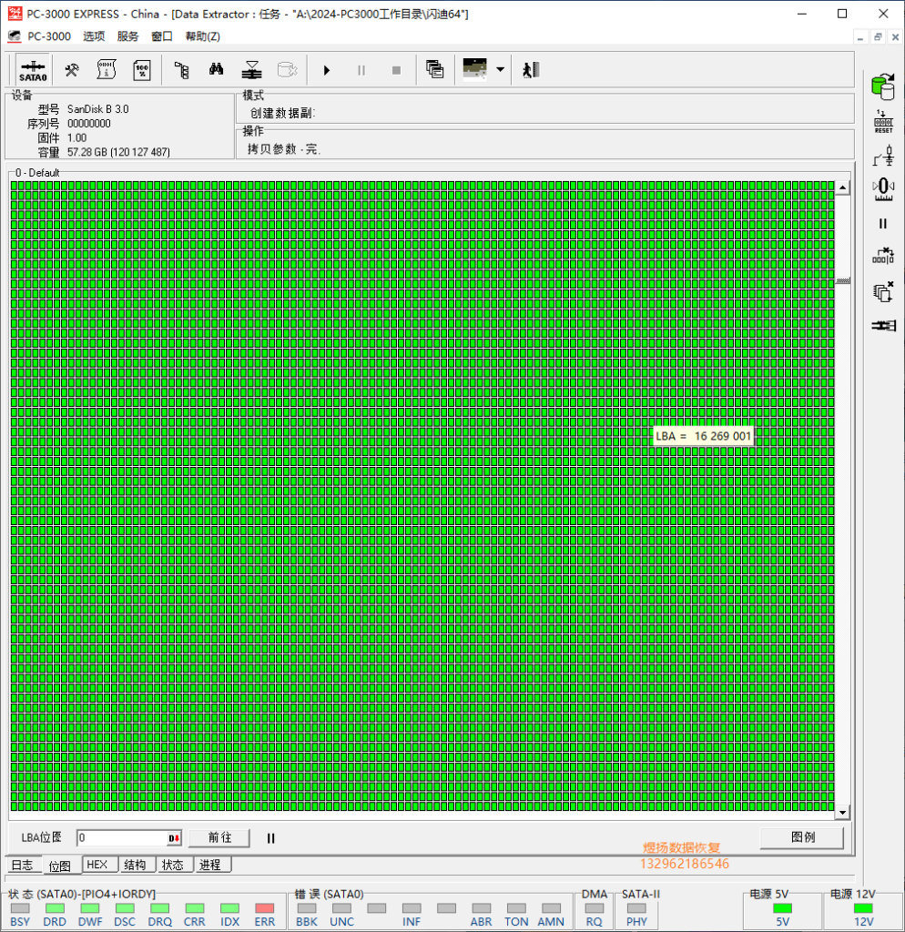Click the 前往 go-to button
Screen dimensions: 905x932
coord(219,837)
